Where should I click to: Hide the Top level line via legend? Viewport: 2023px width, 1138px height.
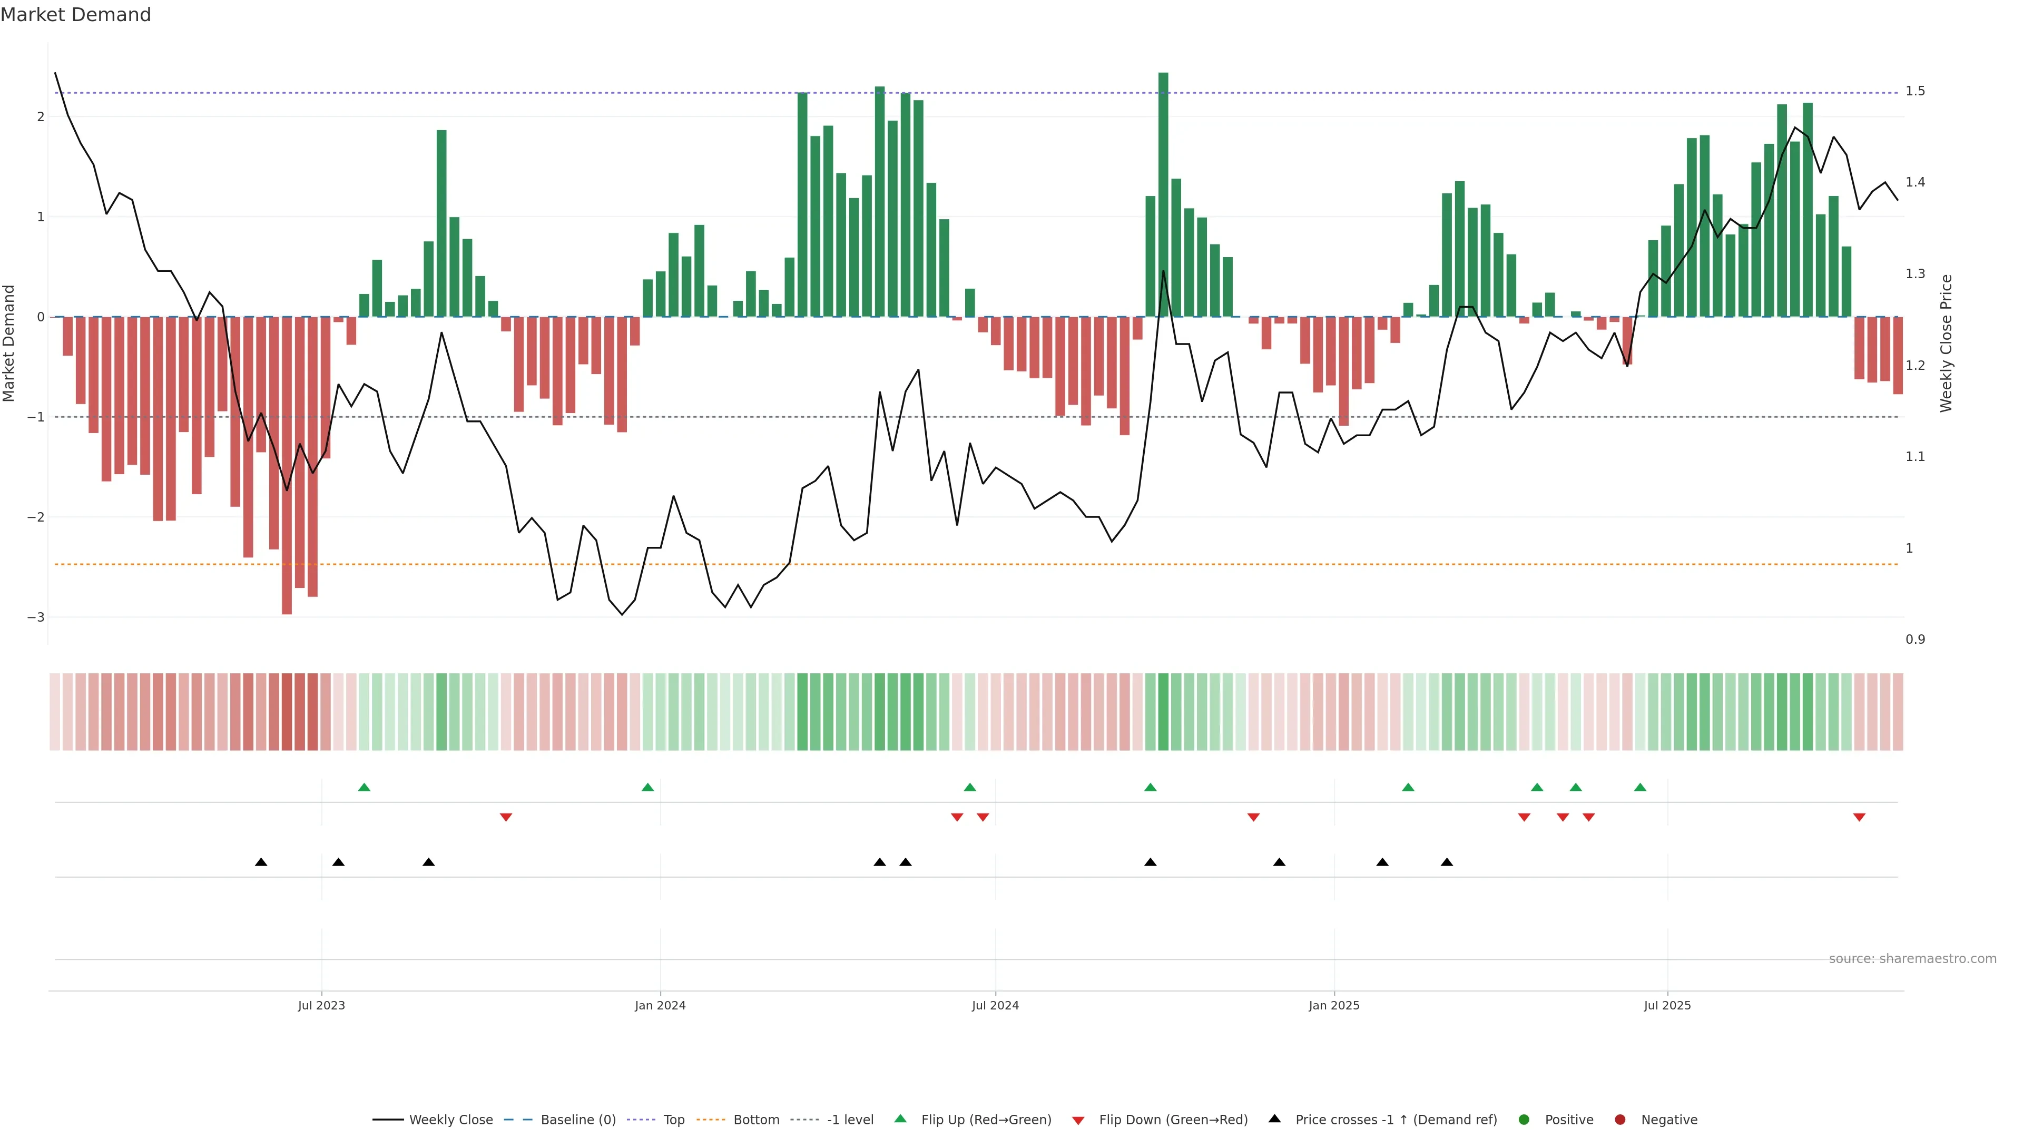point(673,1119)
